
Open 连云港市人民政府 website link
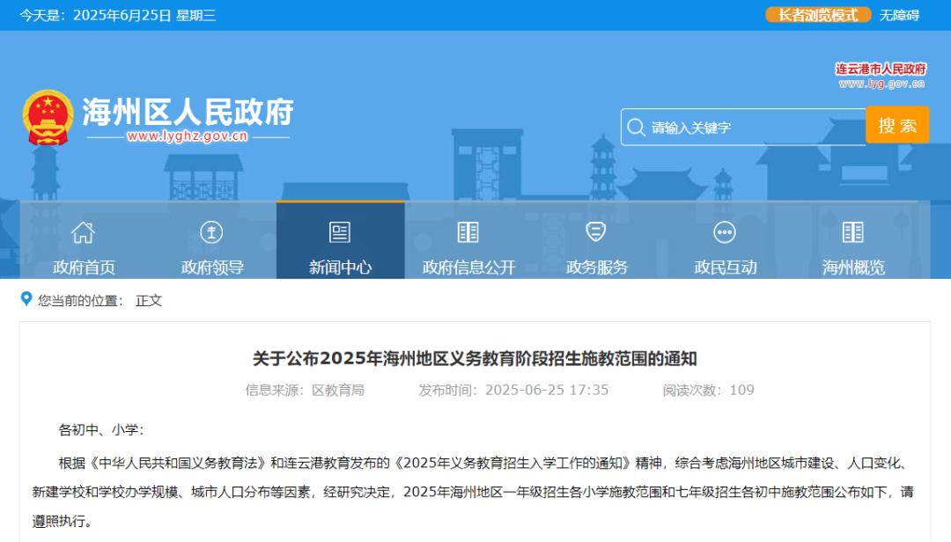pyautogui.click(x=881, y=76)
